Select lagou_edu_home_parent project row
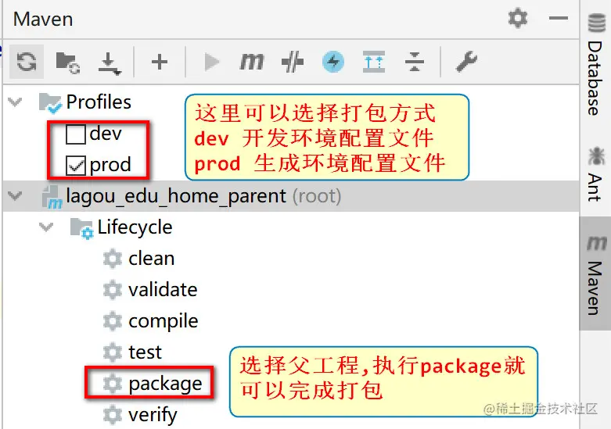This screenshot has width=611, height=429. (291, 196)
